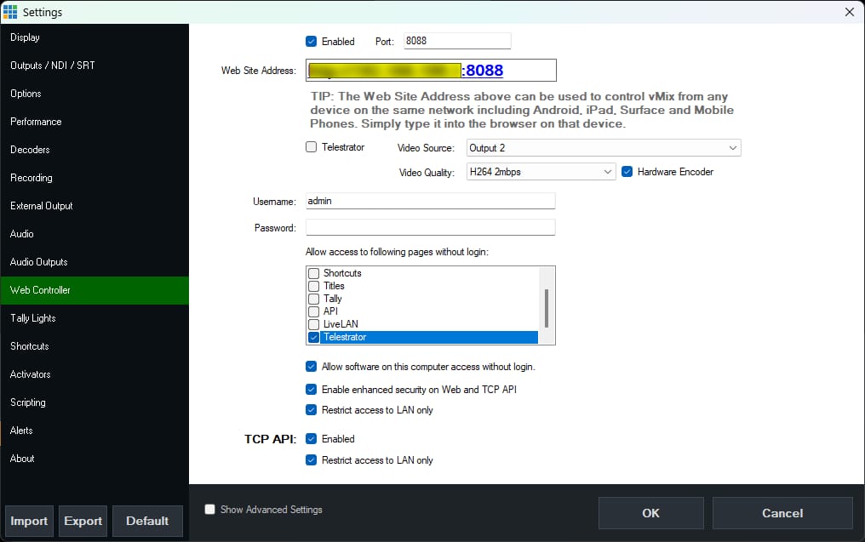Close the Settings window

coord(850,12)
